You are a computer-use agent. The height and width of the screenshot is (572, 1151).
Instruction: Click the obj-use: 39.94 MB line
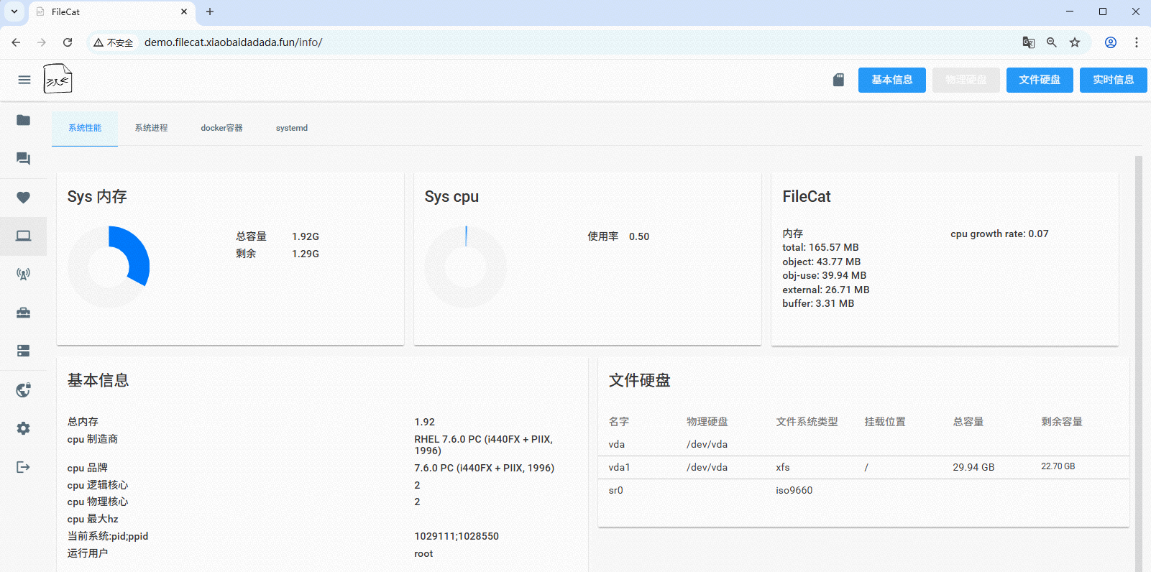(x=825, y=275)
